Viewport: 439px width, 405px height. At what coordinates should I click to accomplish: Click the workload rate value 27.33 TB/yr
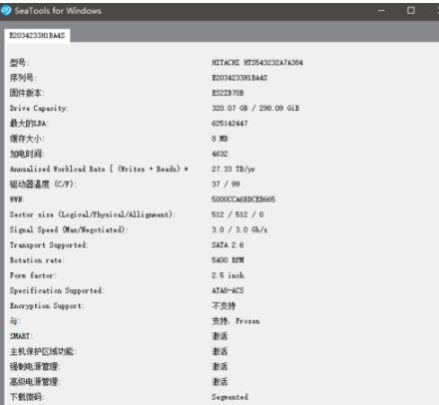click(233, 169)
